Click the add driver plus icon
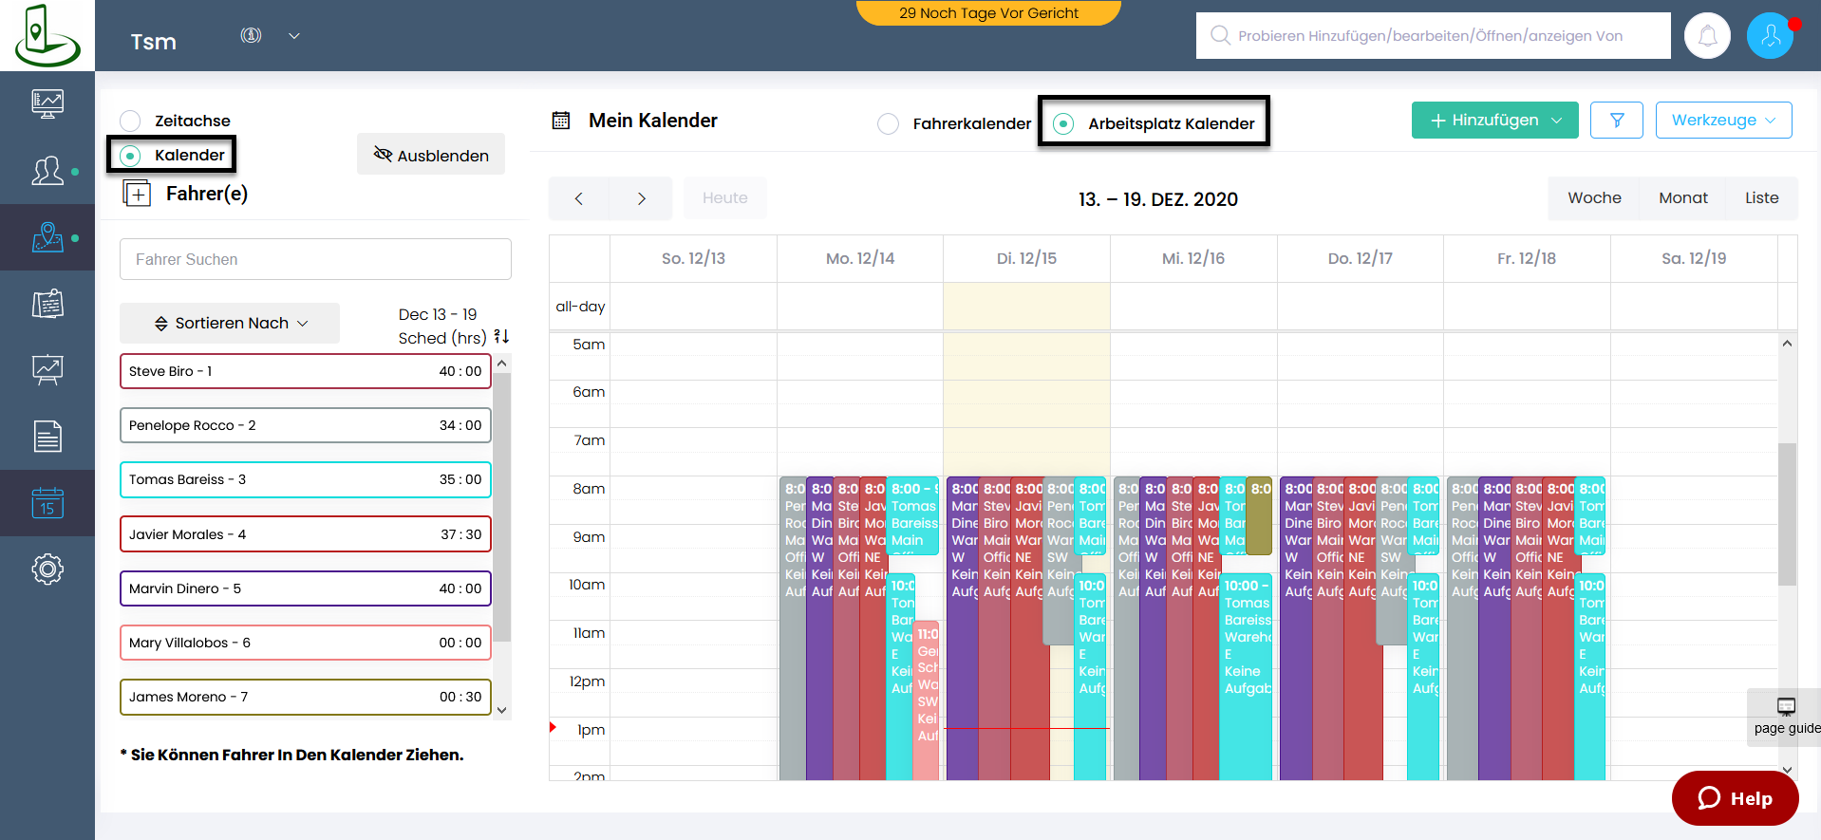 pyautogui.click(x=138, y=195)
